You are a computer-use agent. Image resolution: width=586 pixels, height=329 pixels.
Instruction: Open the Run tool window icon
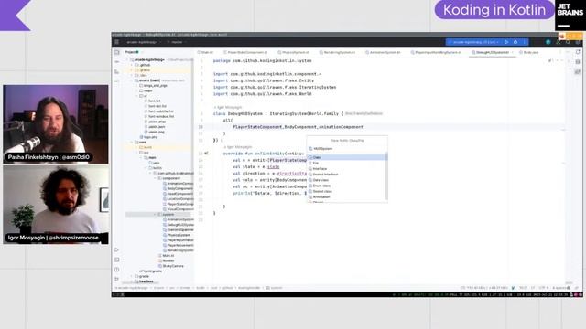click(x=117, y=249)
